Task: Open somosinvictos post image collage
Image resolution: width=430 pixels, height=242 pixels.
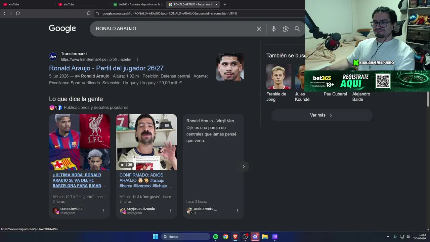Action: [80, 142]
